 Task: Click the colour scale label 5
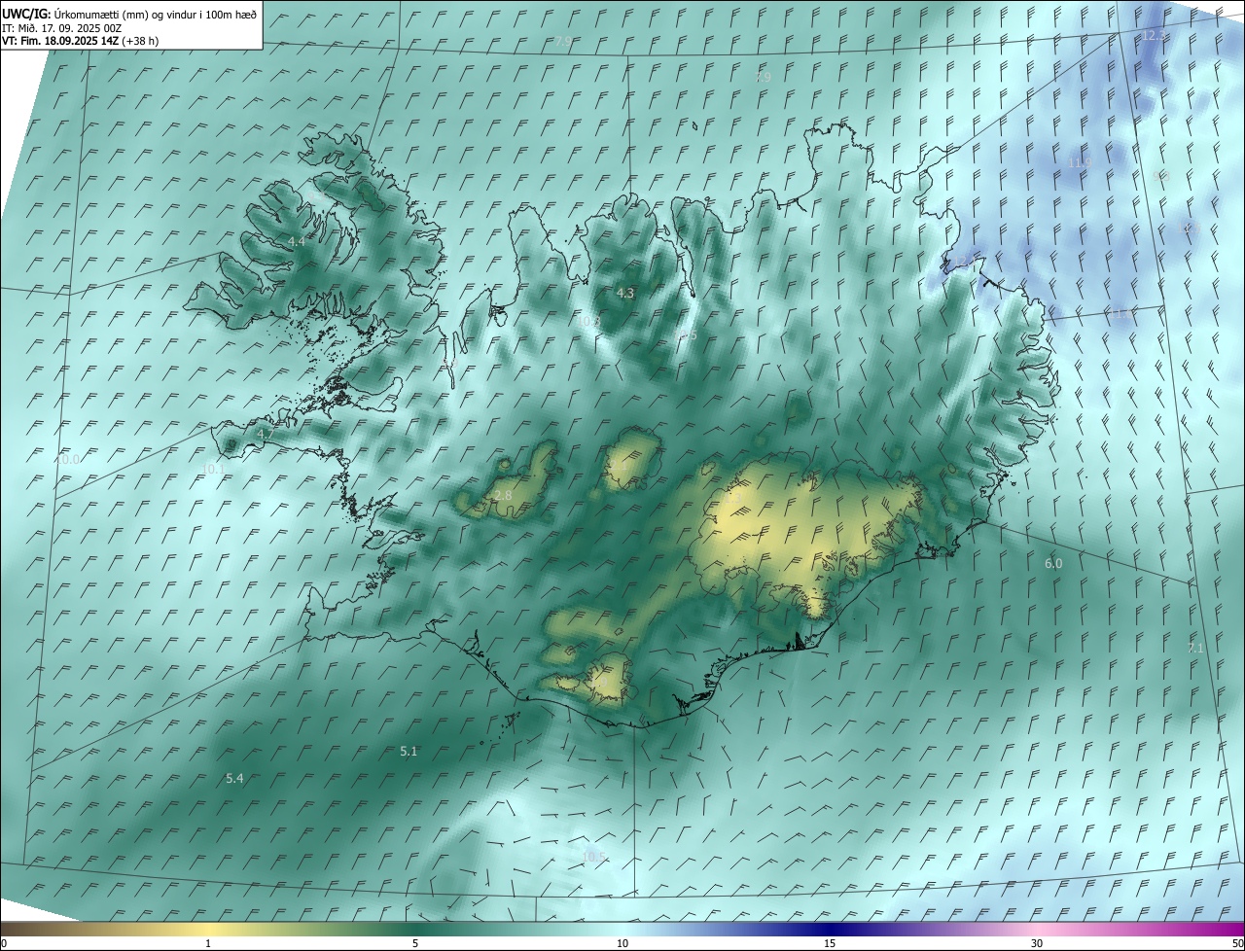click(x=415, y=943)
